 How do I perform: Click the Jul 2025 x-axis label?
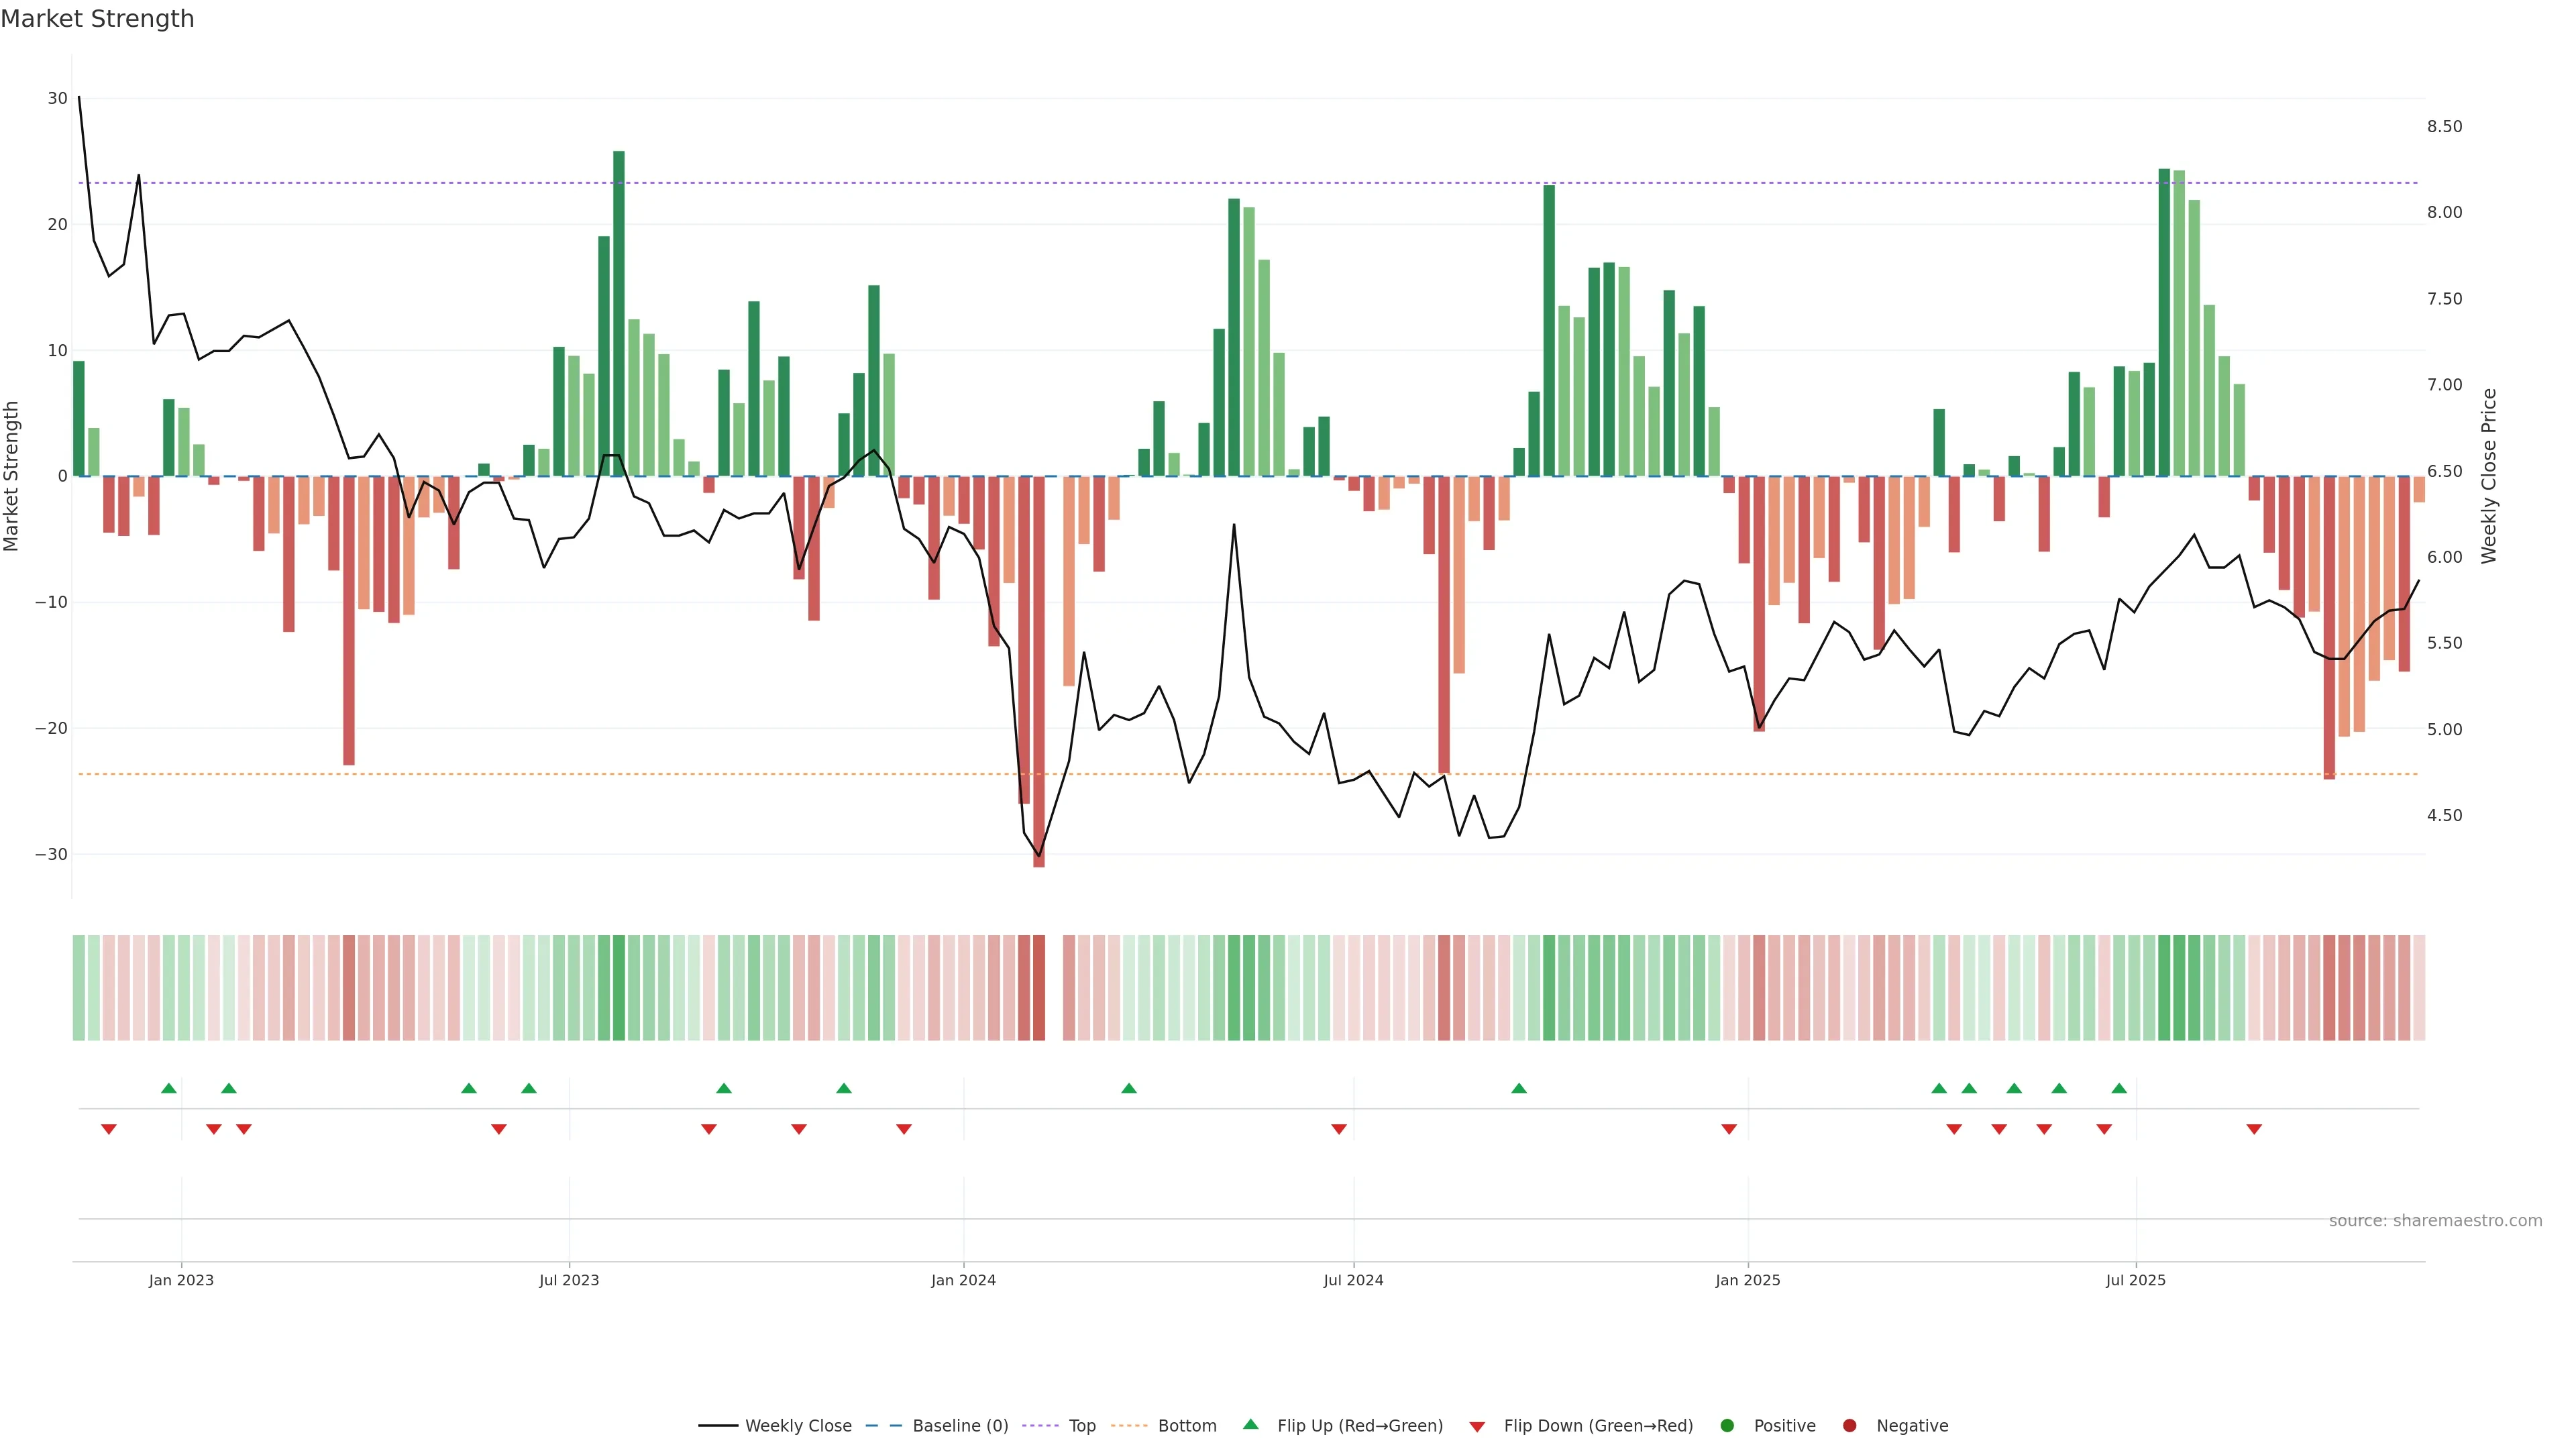(x=2135, y=1280)
